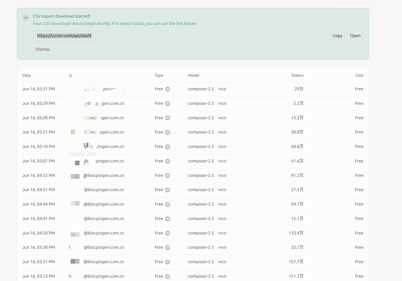The image size is (402, 281).
Task: Click info icon in 03:13 PM row
Action: click(x=167, y=276)
